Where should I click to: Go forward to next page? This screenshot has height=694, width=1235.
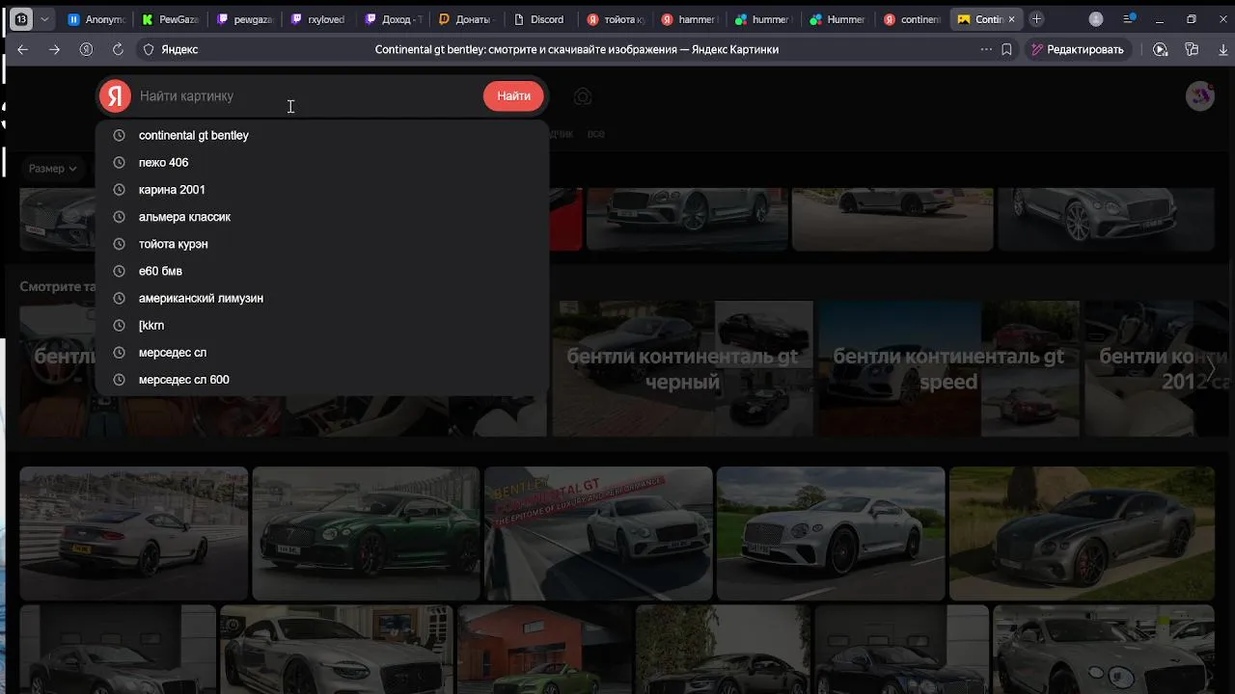click(x=54, y=49)
